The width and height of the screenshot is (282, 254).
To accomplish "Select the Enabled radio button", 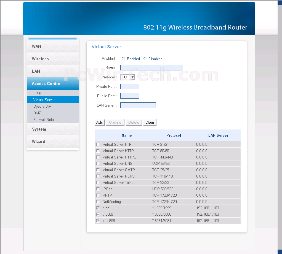I will (123, 59).
